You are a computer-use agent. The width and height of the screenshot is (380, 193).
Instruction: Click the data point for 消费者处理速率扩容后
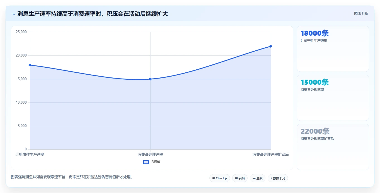tap(271, 46)
